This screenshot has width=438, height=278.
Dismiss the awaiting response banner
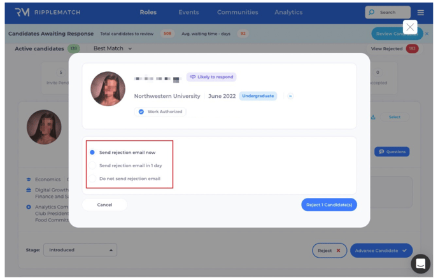[427, 34]
